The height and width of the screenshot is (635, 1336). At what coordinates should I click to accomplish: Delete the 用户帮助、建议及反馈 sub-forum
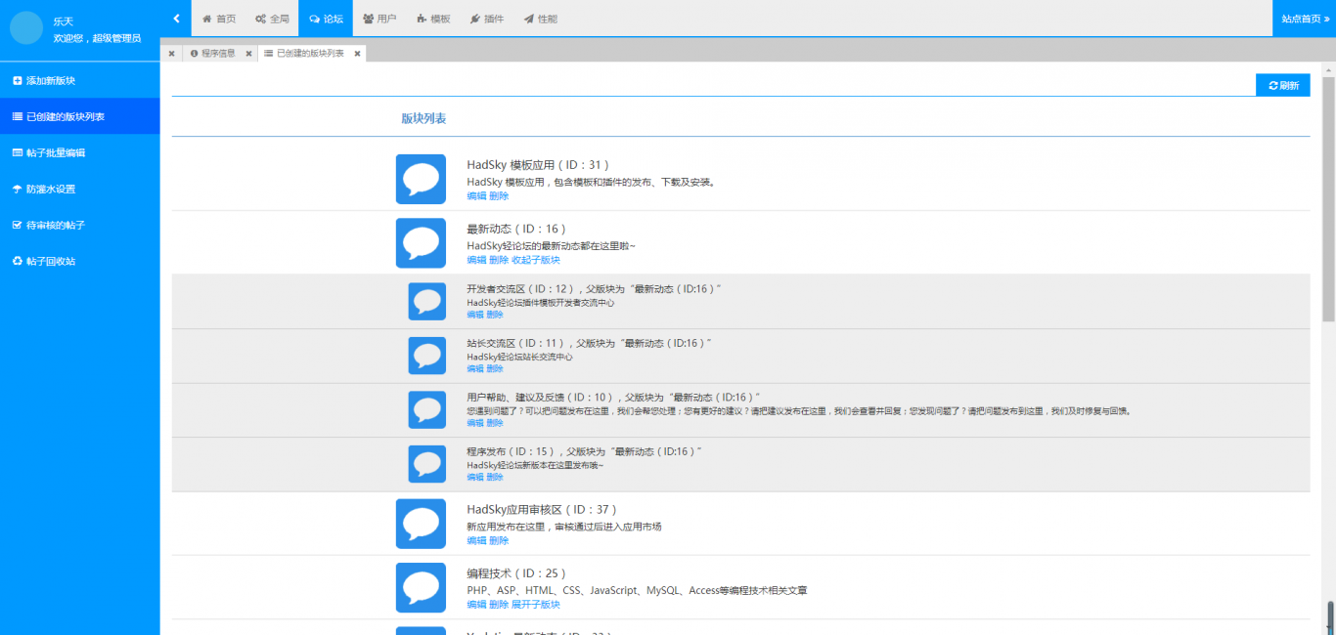pyautogui.click(x=495, y=423)
